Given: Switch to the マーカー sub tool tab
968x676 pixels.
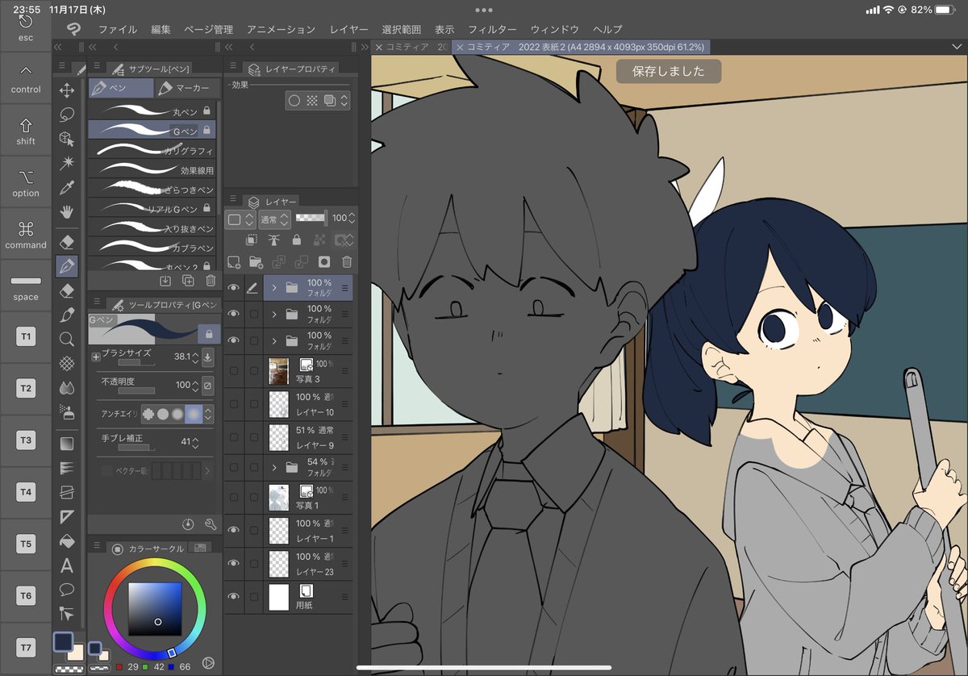Looking at the screenshot, I should (x=185, y=88).
